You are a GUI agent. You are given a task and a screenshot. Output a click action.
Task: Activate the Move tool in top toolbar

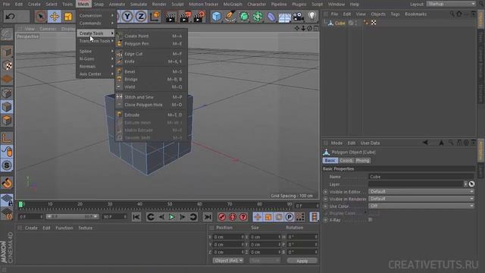(x=54, y=17)
